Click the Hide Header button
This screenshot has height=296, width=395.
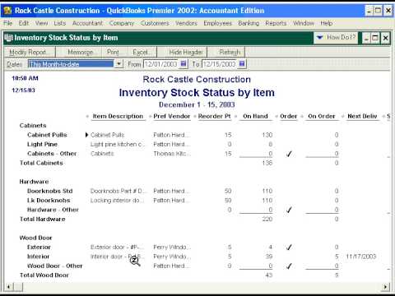(x=186, y=52)
